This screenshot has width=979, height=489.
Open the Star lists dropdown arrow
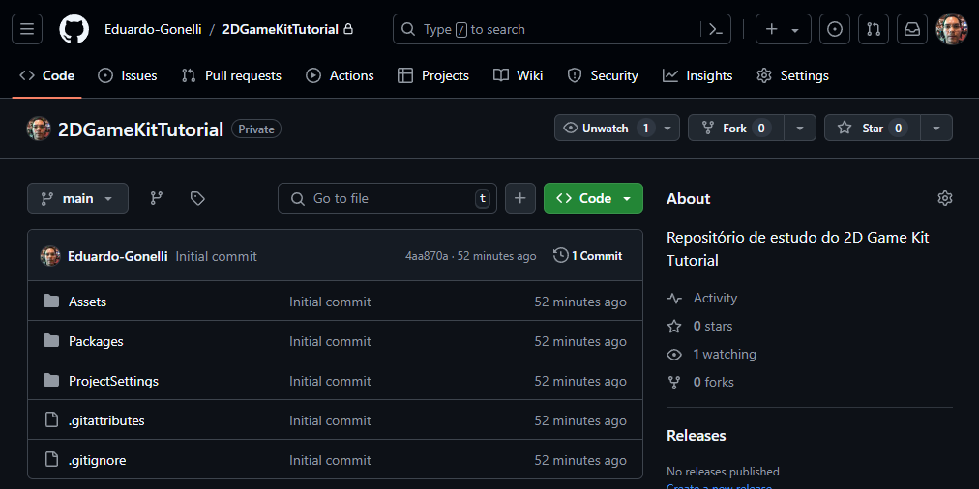tap(935, 128)
